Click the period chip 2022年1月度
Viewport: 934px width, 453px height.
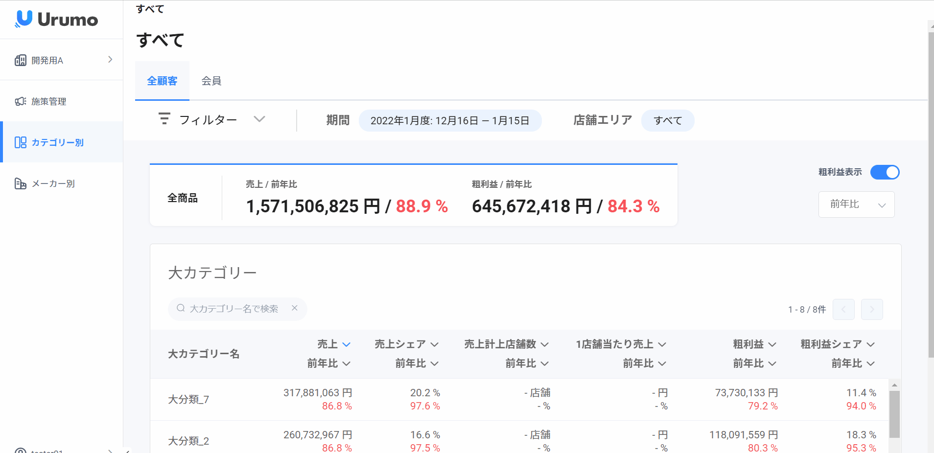(450, 121)
